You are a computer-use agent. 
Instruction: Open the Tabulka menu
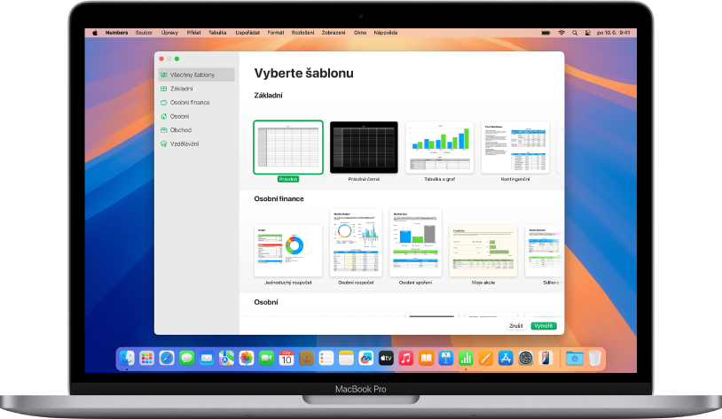tap(217, 33)
